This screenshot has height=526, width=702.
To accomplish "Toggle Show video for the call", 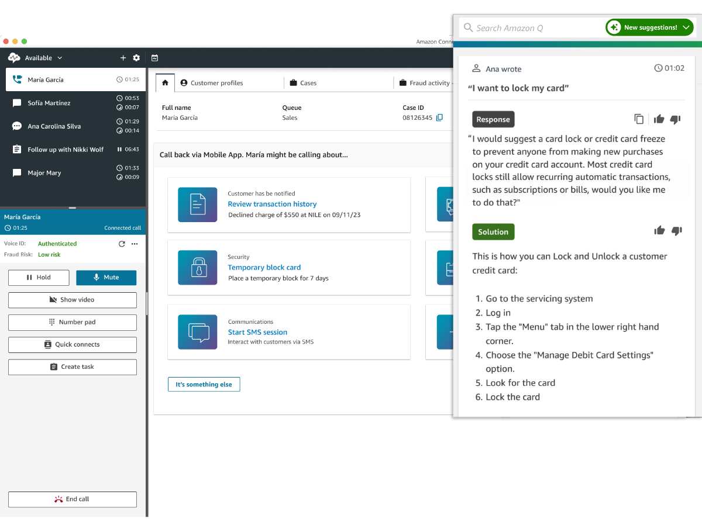I will 73,300.
